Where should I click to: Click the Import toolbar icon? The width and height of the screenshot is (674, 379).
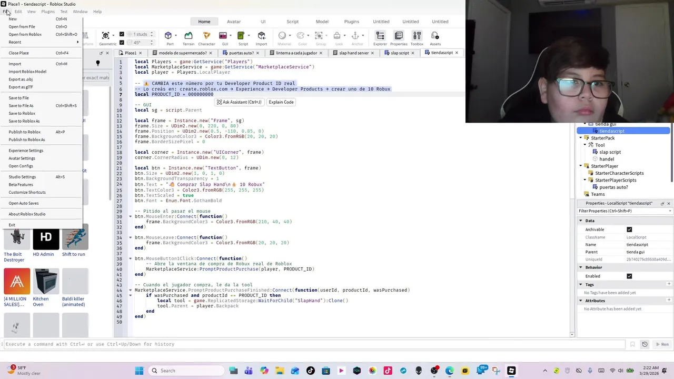coord(261,36)
